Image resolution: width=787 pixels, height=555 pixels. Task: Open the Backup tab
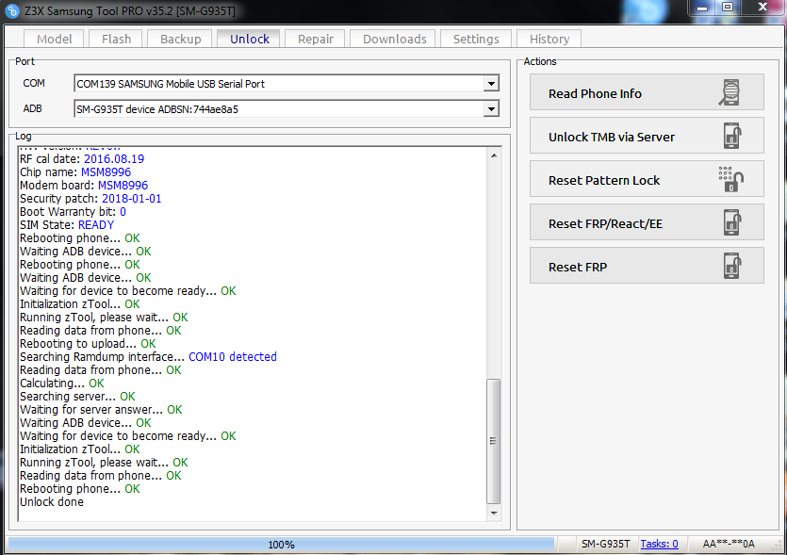[180, 39]
